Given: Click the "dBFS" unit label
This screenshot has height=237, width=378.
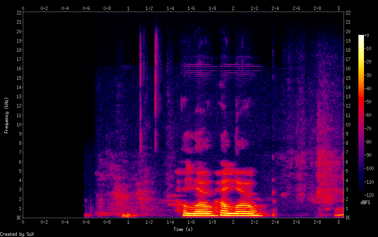Looking at the screenshot, I should [x=365, y=203].
